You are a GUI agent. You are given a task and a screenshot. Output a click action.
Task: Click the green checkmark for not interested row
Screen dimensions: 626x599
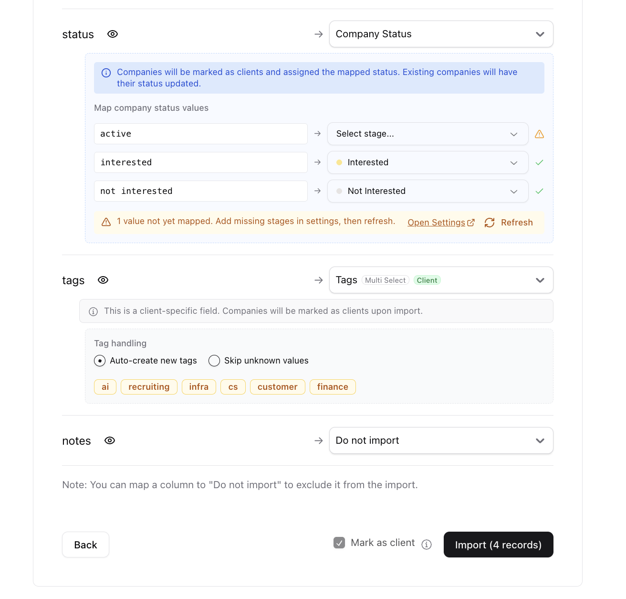click(x=540, y=191)
